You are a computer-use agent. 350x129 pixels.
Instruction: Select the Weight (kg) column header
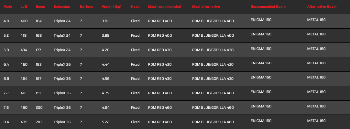pos(112,6)
